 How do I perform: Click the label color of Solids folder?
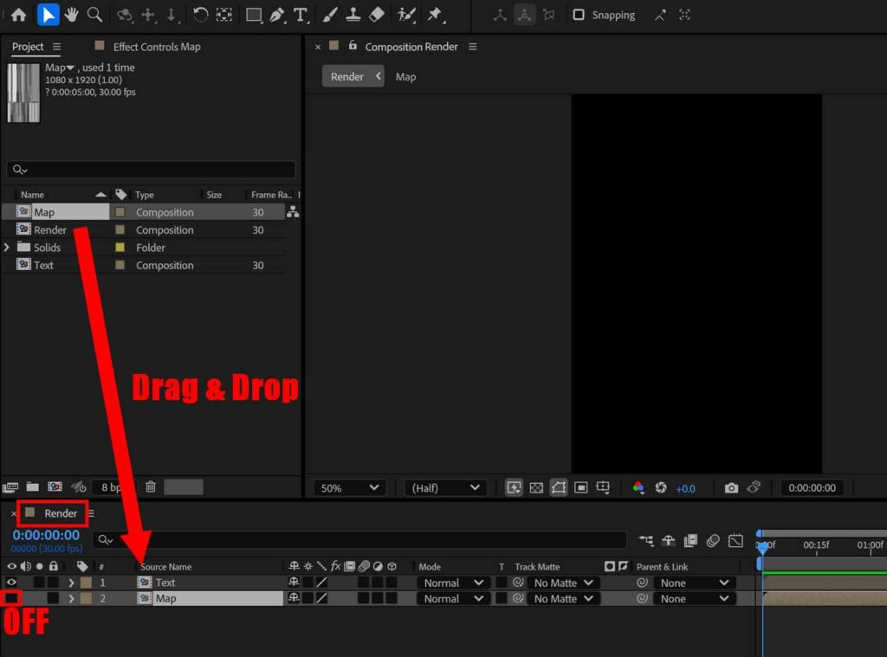(x=120, y=248)
